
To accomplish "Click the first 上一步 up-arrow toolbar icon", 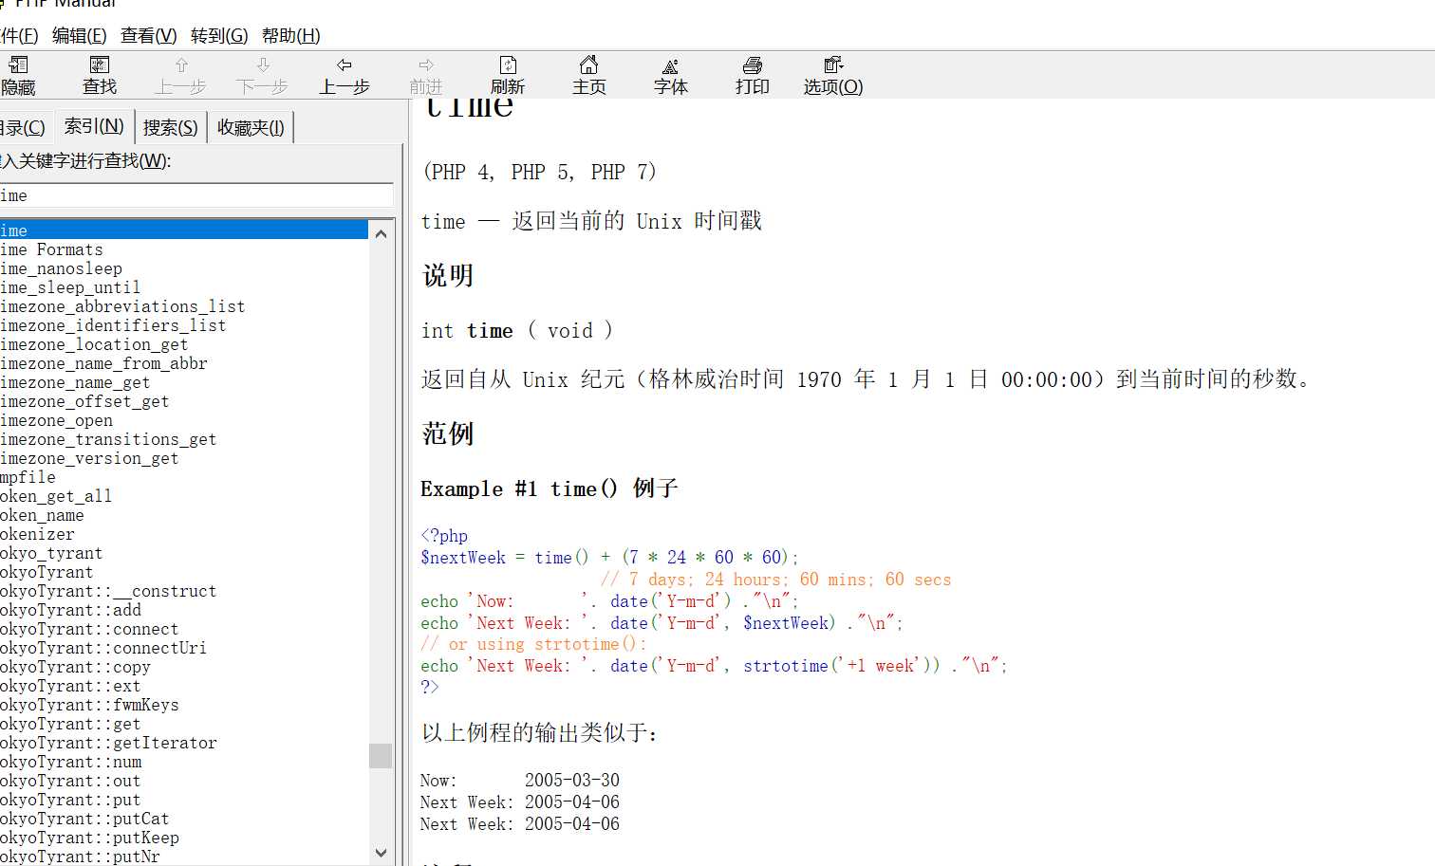I will 180,75.
